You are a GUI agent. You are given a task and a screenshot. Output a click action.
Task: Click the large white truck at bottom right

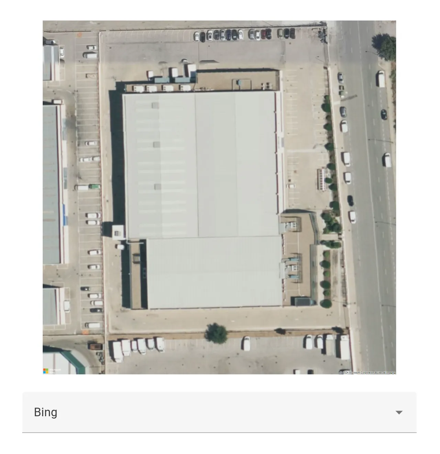(342, 347)
